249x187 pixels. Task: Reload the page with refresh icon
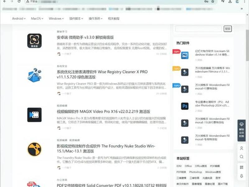click(x=19, y=1)
